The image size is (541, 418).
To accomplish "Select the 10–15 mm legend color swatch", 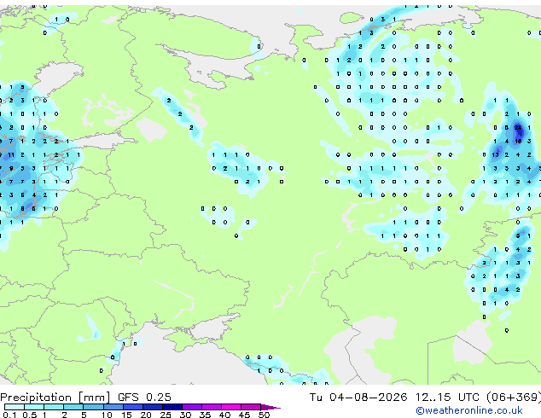I will click(113, 407).
